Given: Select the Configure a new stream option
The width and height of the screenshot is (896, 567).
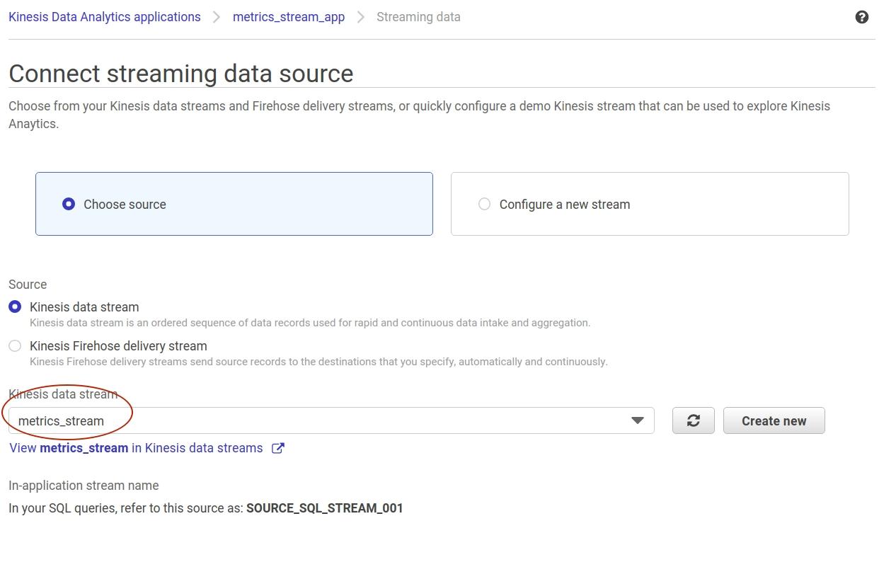Looking at the screenshot, I should [485, 204].
